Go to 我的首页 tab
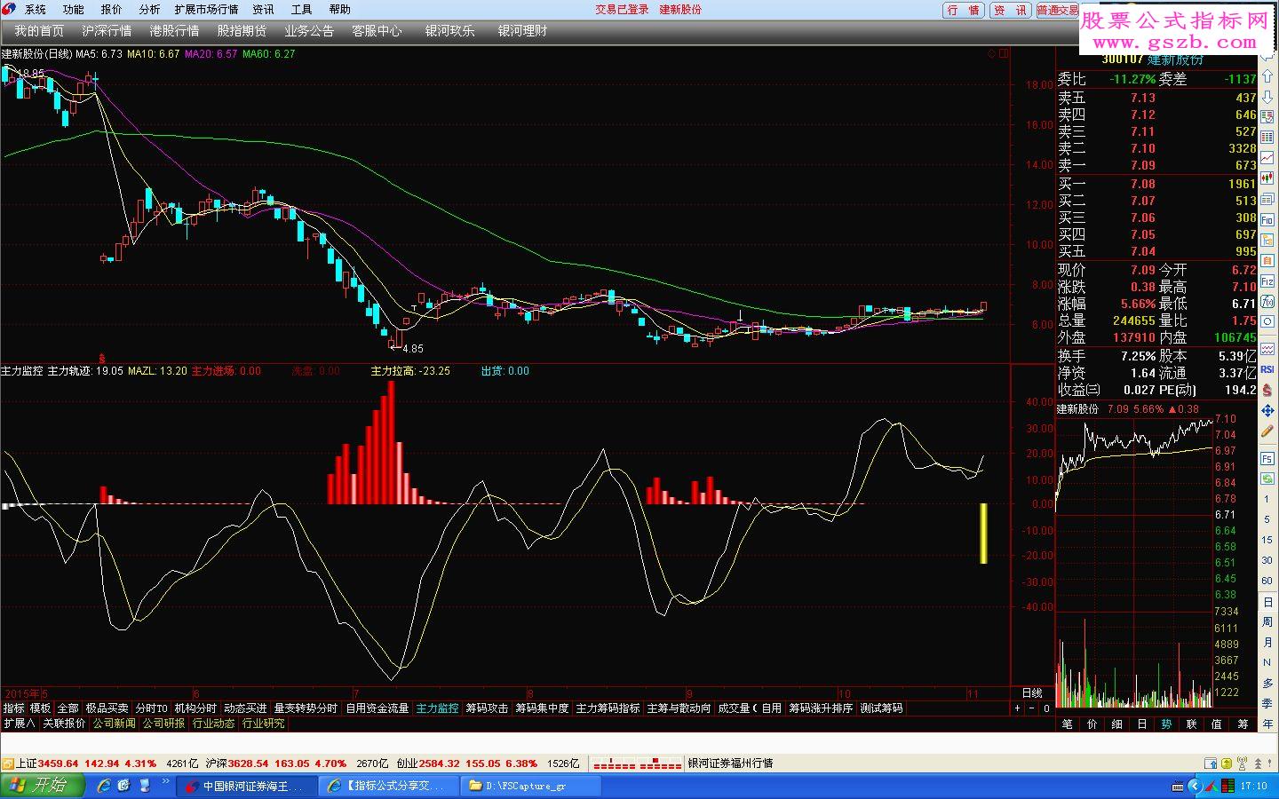 click(39, 31)
